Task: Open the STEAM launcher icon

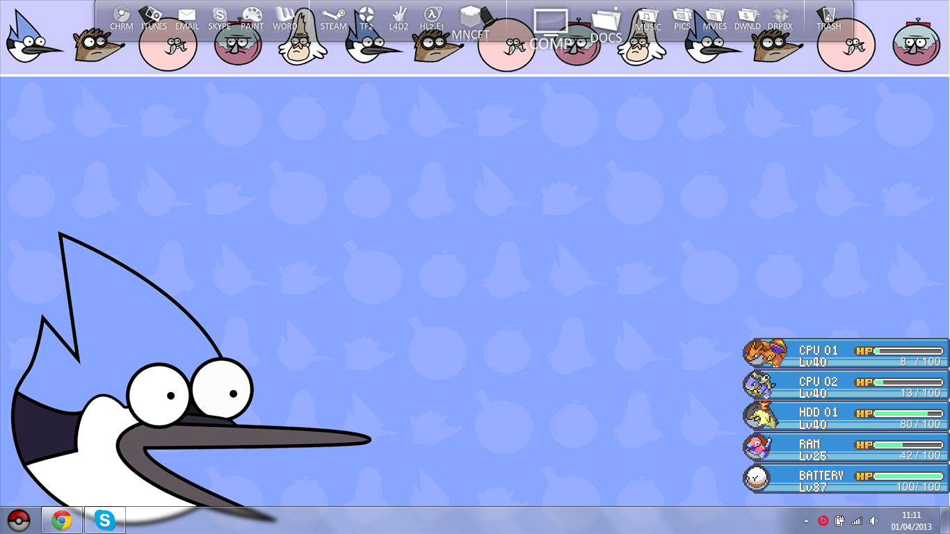Action: click(333, 16)
